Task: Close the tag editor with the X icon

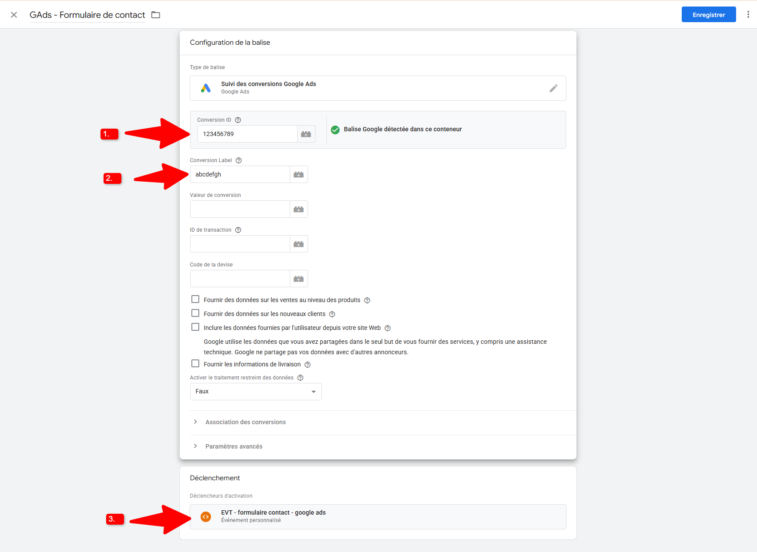Action: point(14,15)
